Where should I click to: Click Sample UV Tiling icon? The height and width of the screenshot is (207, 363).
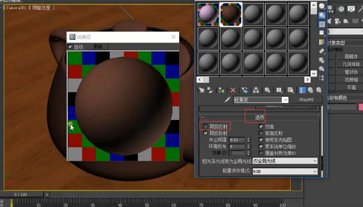tap(322, 33)
